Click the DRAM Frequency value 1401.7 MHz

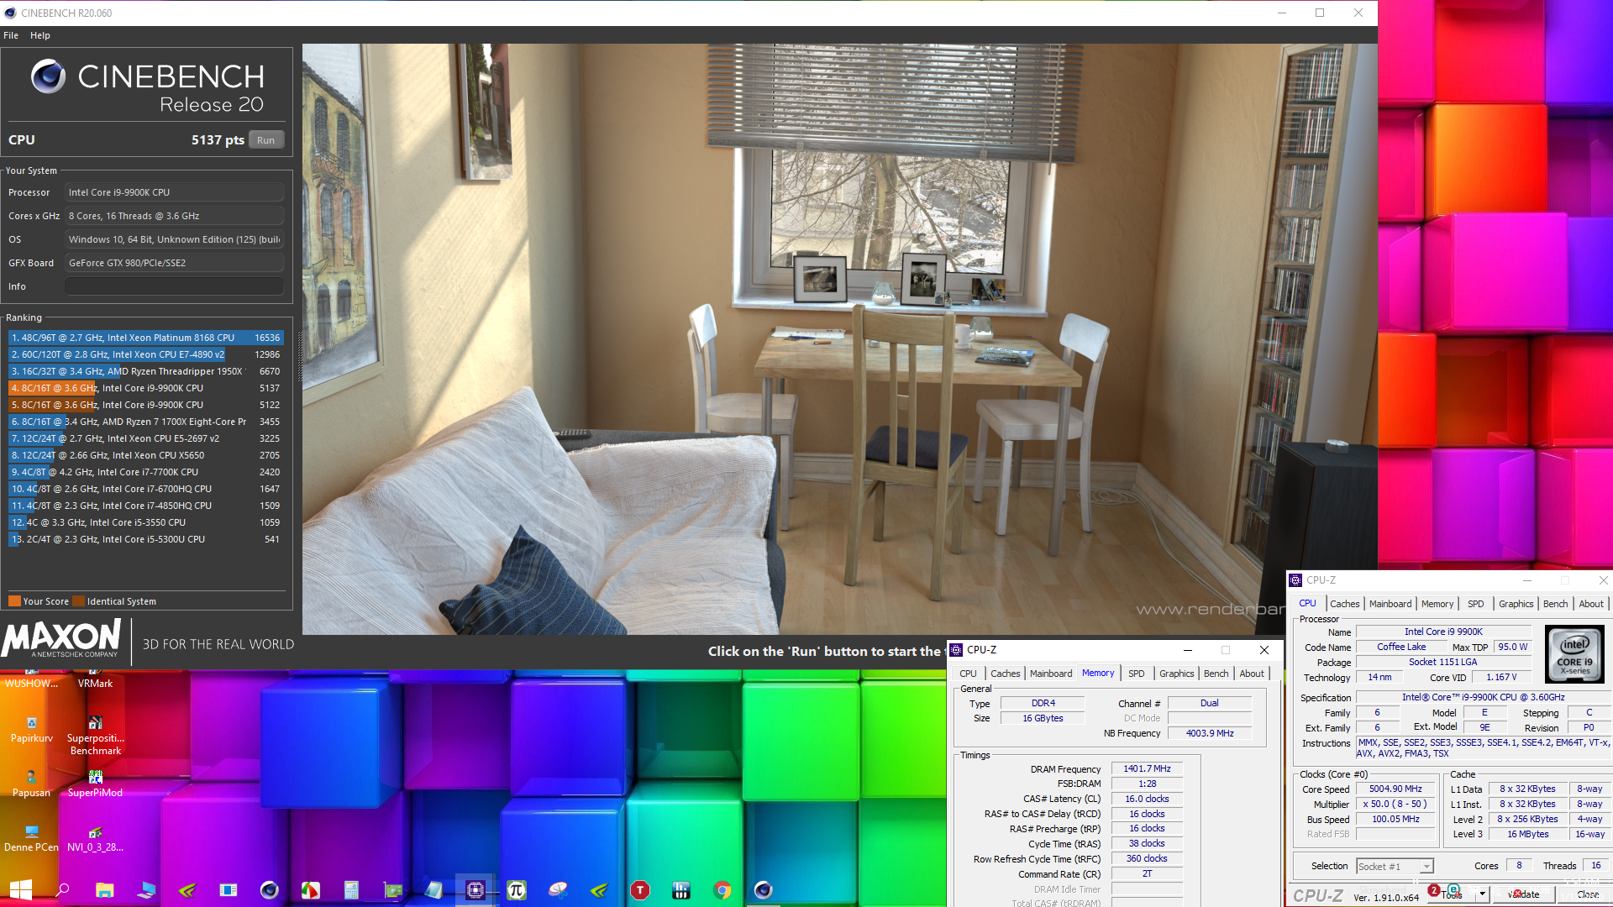tap(1147, 769)
